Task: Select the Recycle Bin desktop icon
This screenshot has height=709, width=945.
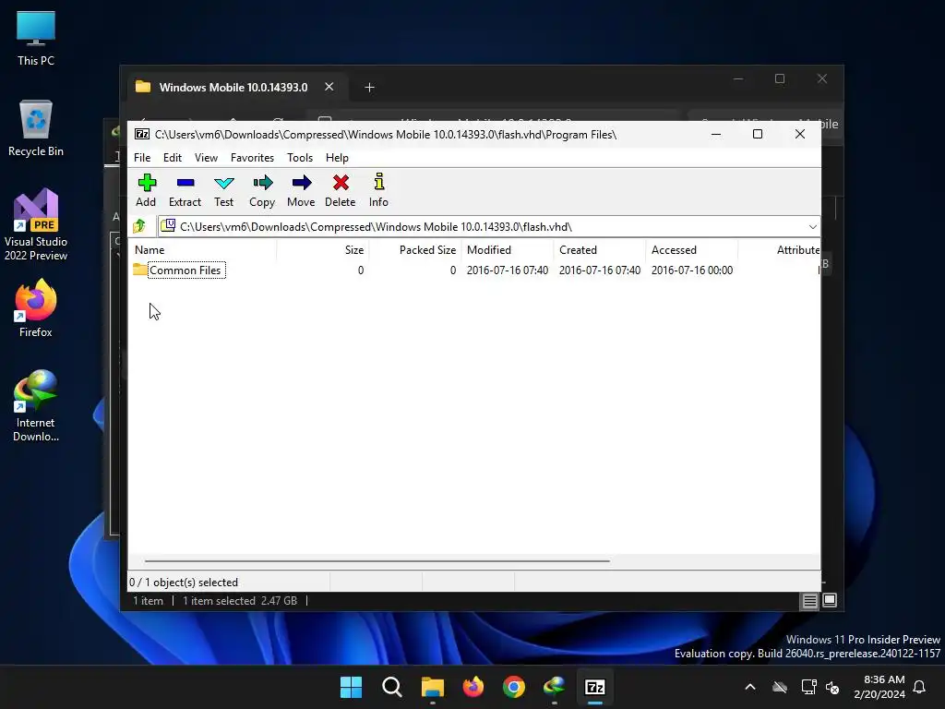Action: [x=36, y=128]
